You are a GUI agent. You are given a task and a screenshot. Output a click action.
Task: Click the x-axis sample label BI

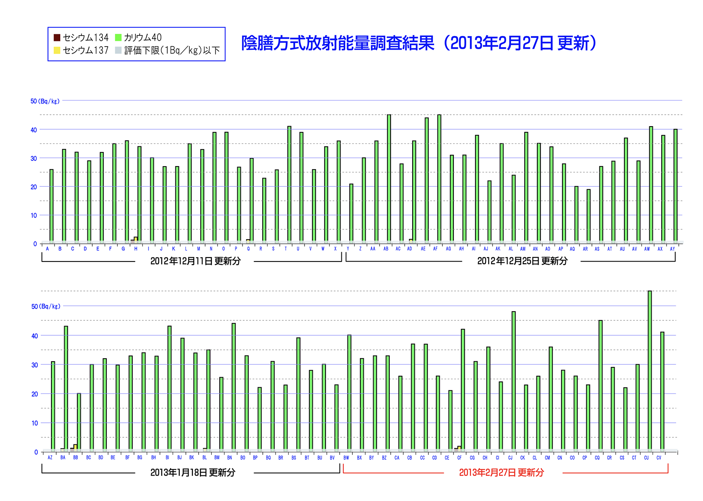click(x=167, y=457)
